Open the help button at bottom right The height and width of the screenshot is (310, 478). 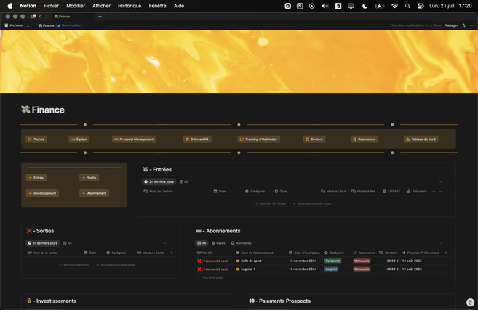click(470, 302)
